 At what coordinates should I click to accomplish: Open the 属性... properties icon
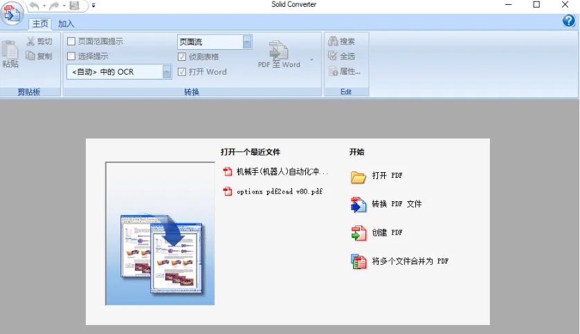pos(334,71)
